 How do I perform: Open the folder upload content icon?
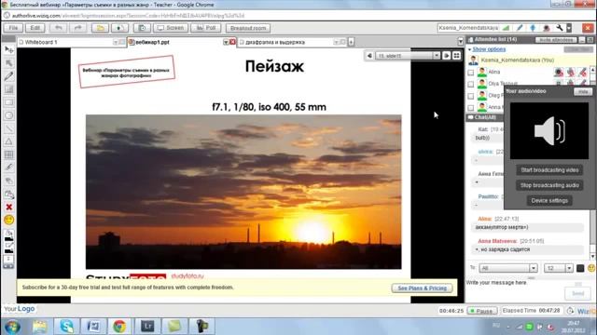tap(100, 28)
